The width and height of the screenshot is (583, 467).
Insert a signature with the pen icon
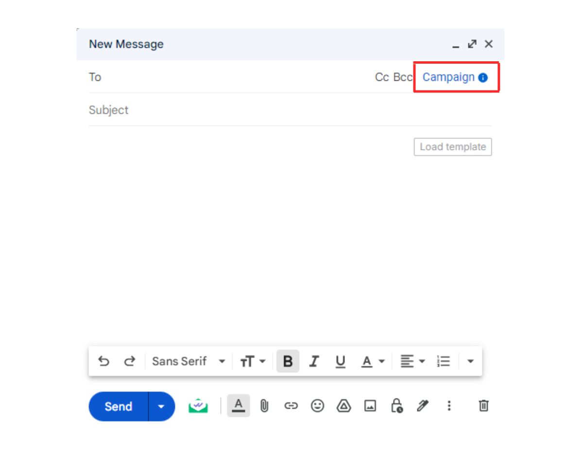pyautogui.click(x=423, y=406)
